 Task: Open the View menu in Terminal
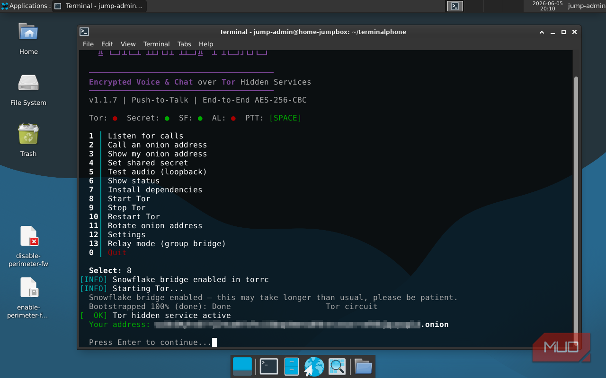click(128, 44)
